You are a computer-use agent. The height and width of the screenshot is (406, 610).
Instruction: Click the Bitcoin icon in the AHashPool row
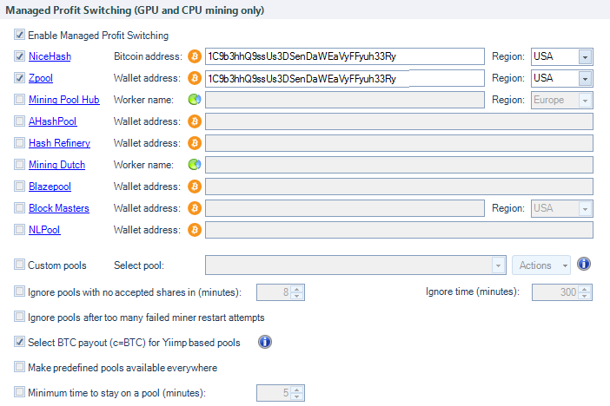(195, 121)
